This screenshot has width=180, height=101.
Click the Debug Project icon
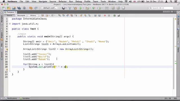click(87, 8)
